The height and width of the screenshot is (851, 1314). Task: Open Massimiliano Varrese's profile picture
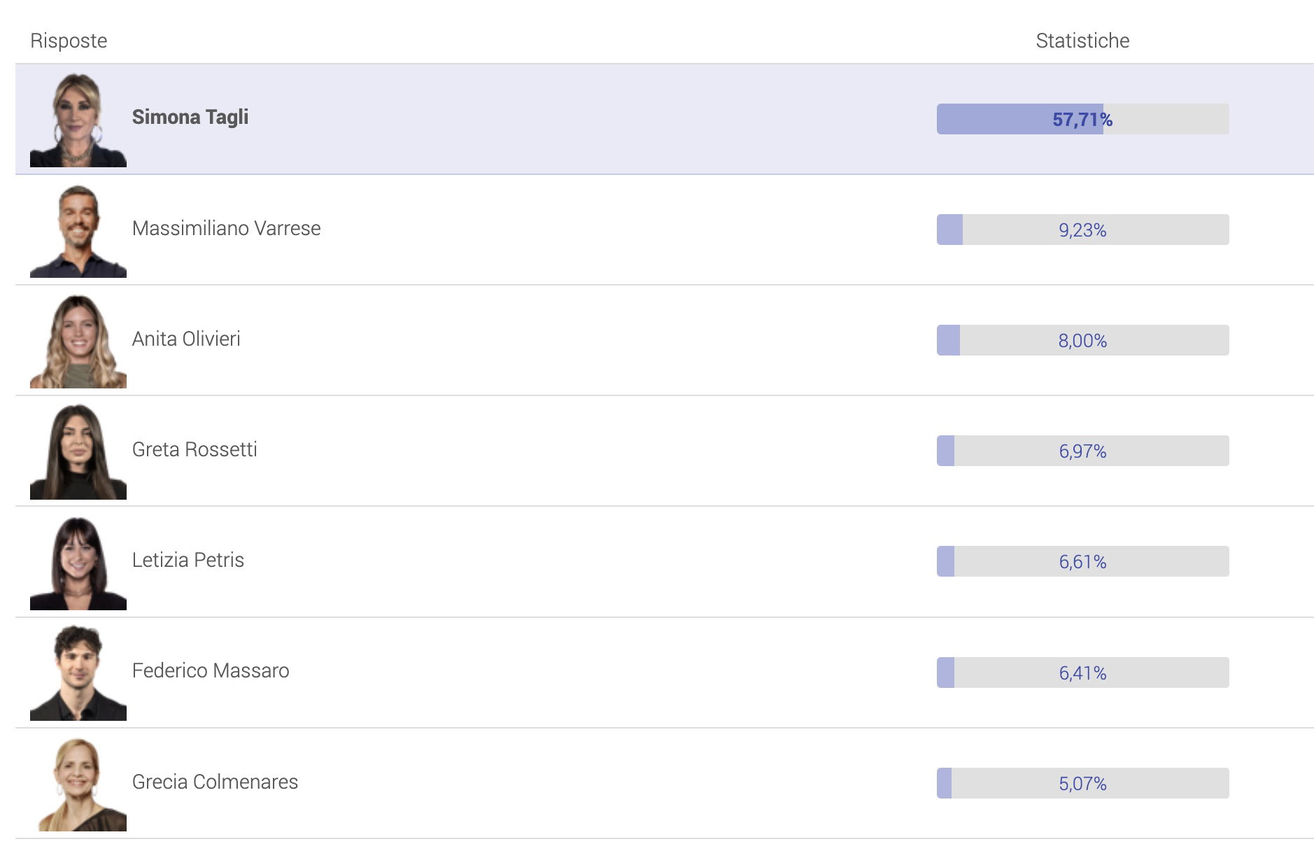pyautogui.click(x=78, y=230)
